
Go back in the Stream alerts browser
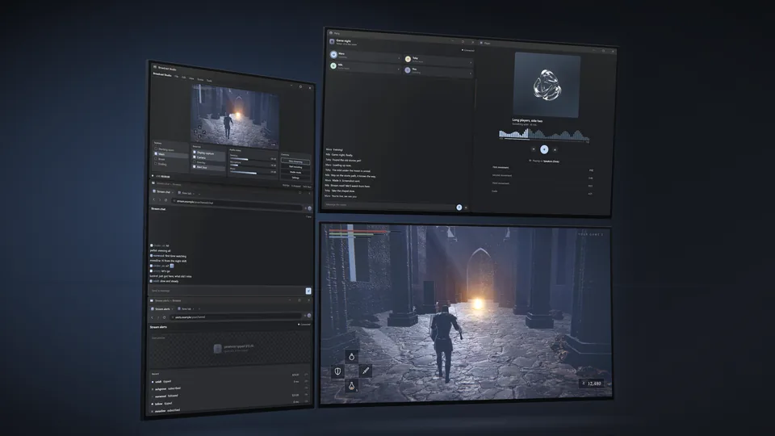pos(152,317)
